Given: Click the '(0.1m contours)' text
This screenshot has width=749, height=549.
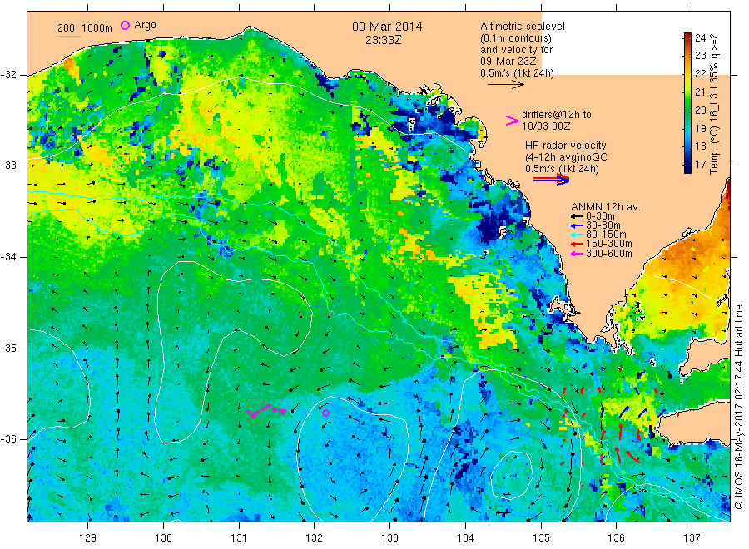Looking at the screenshot, I should [516, 38].
